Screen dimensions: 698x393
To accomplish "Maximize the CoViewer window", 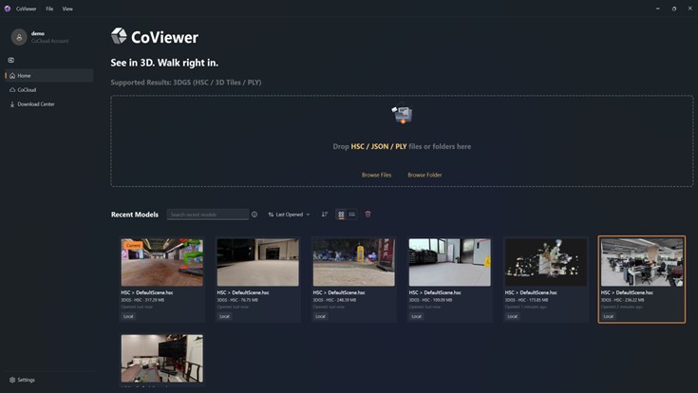I will click(674, 9).
